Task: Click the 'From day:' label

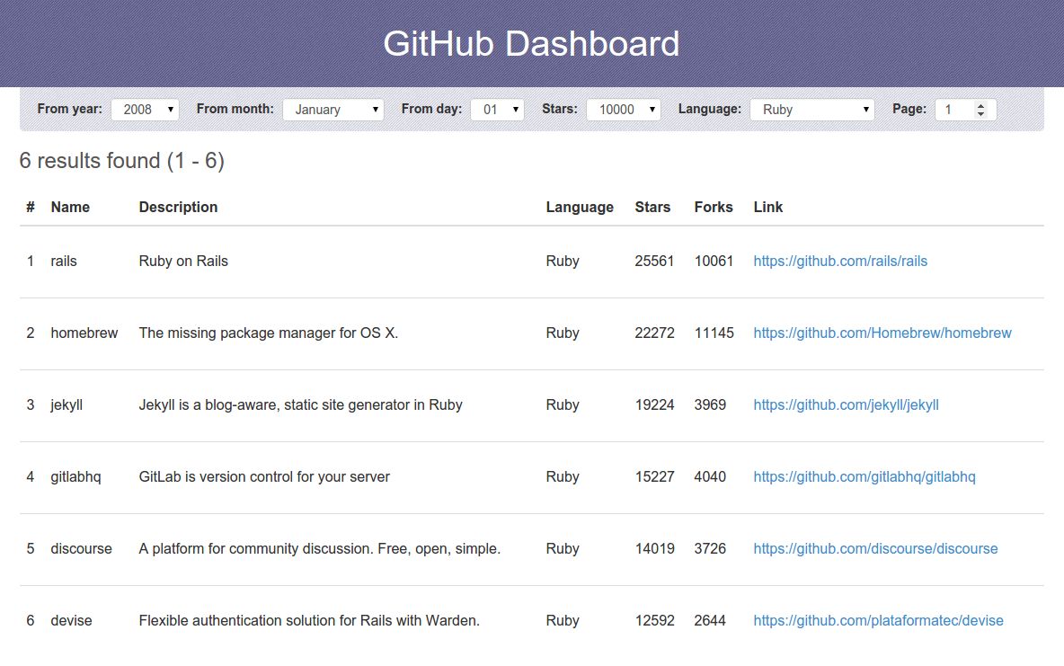Action: point(431,109)
